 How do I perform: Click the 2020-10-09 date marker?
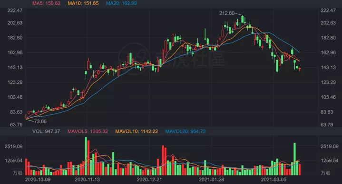38,180
